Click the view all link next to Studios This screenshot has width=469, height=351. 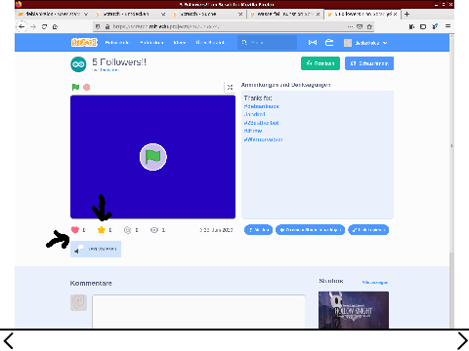[x=375, y=283]
